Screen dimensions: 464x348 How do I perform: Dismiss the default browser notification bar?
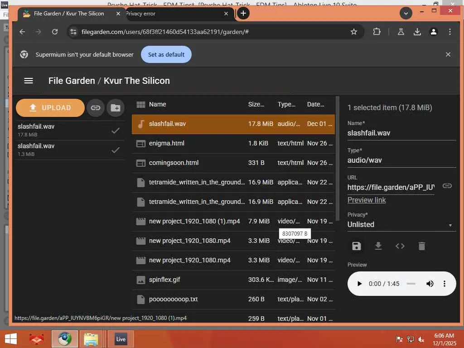click(448, 54)
